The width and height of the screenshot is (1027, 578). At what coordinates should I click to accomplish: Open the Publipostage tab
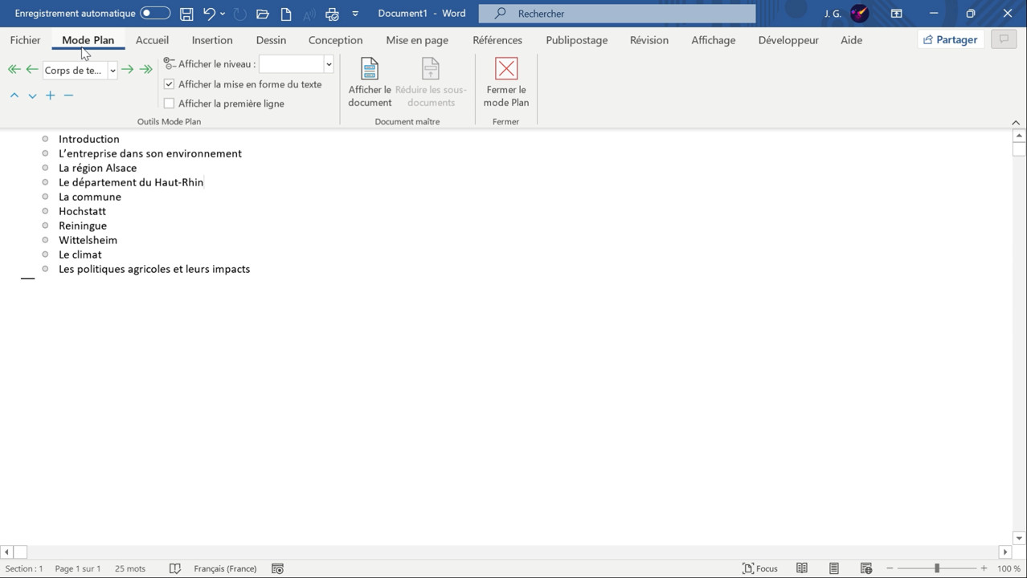pos(576,40)
